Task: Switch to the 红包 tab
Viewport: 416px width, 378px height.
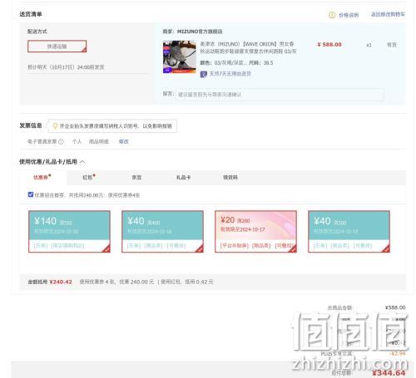Action: 89,177
